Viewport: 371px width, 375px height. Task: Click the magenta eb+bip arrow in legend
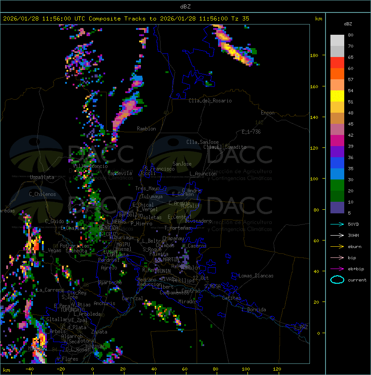[337, 269]
